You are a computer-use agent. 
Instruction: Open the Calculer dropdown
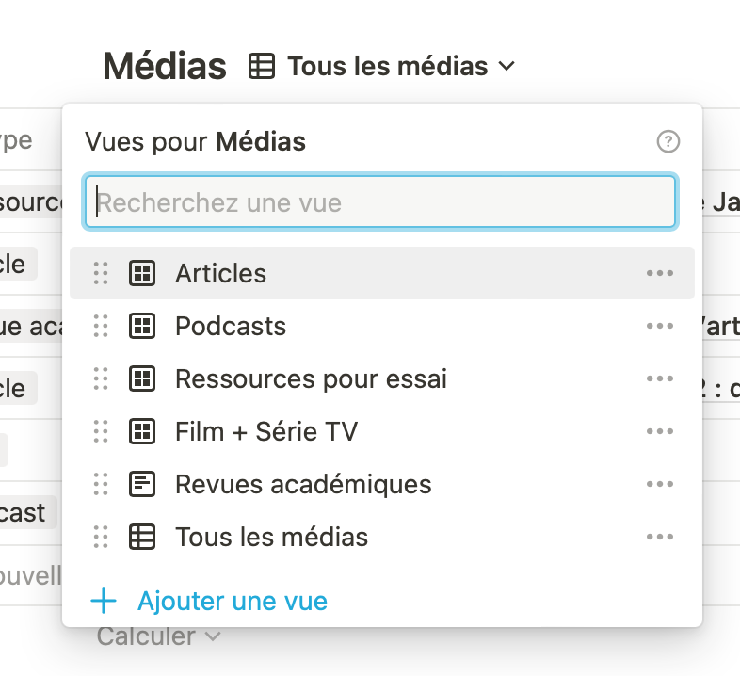[158, 636]
